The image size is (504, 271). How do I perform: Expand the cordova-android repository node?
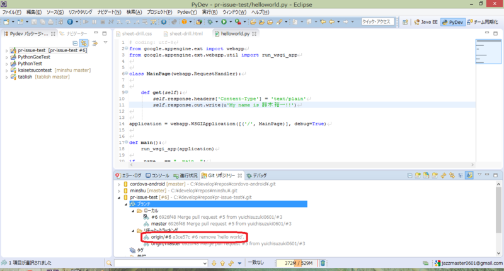[x=118, y=184]
